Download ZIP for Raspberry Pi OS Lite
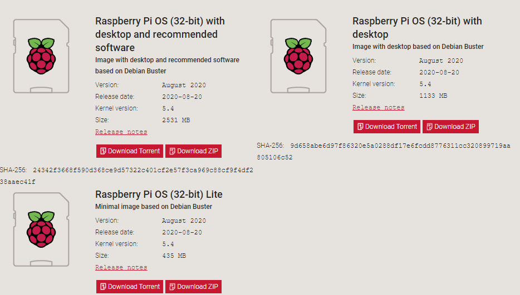 coord(193,287)
